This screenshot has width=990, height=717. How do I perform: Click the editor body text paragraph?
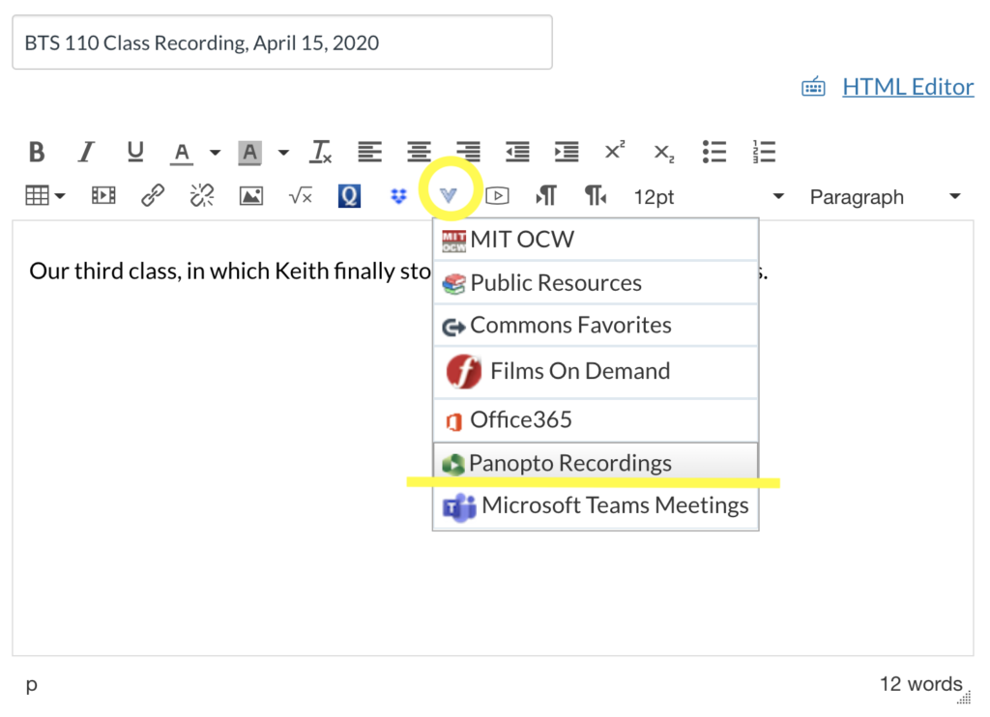click(x=230, y=272)
